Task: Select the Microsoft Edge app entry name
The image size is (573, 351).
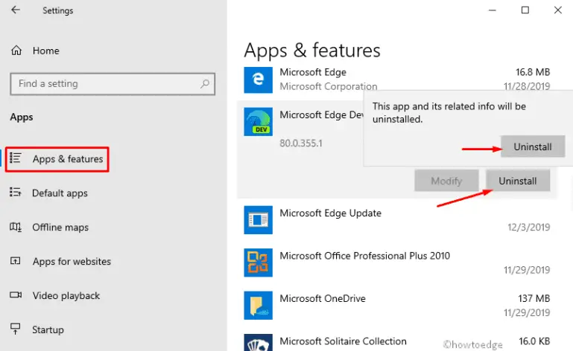Action: [313, 72]
